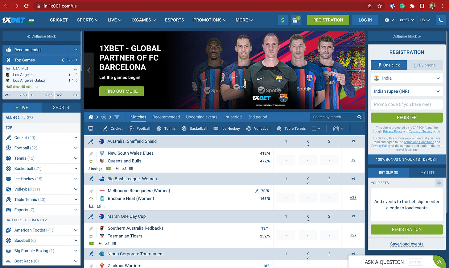Viewport: 449px width, 268px height.
Task: Open the Upcoming events tab
Action: pyautogui.click(x=202, y=117)
